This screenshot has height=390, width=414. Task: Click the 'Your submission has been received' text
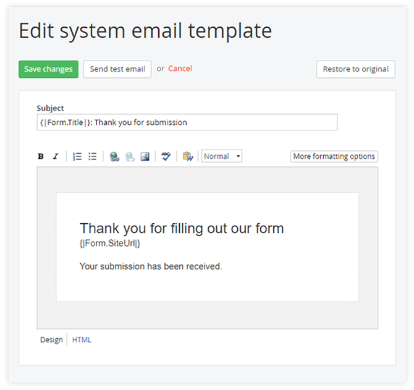tap(151, 266)
